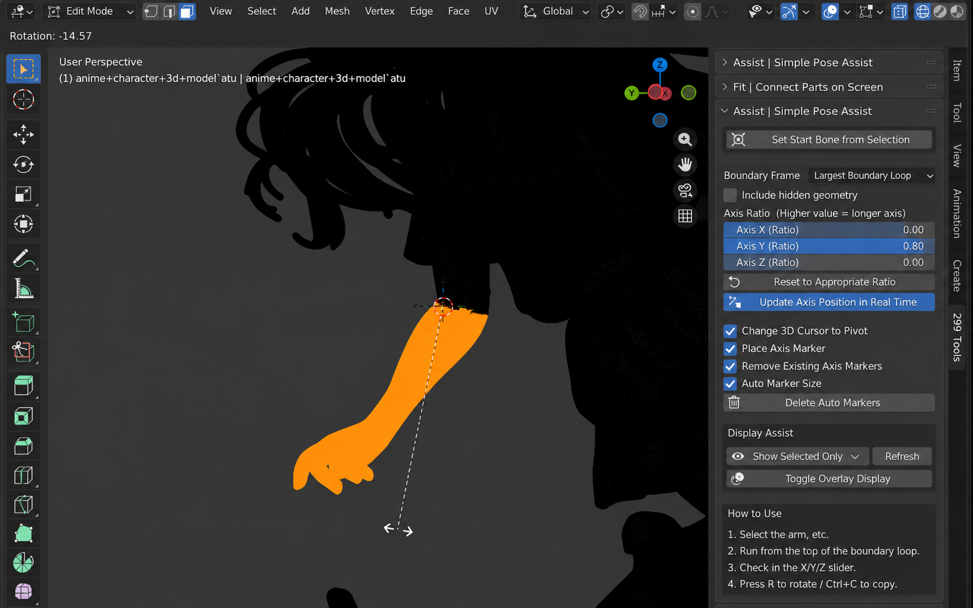Enable vertex select mode
The width and height of the screenshot is (973, 608).
pyautogui.click(x=151, y=11)
